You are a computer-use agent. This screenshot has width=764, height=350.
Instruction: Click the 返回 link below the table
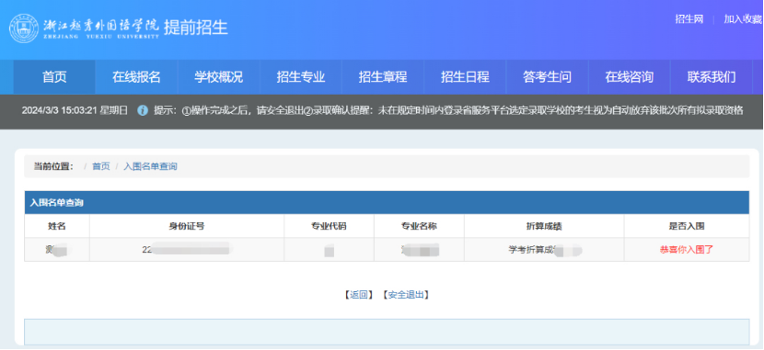359,295
